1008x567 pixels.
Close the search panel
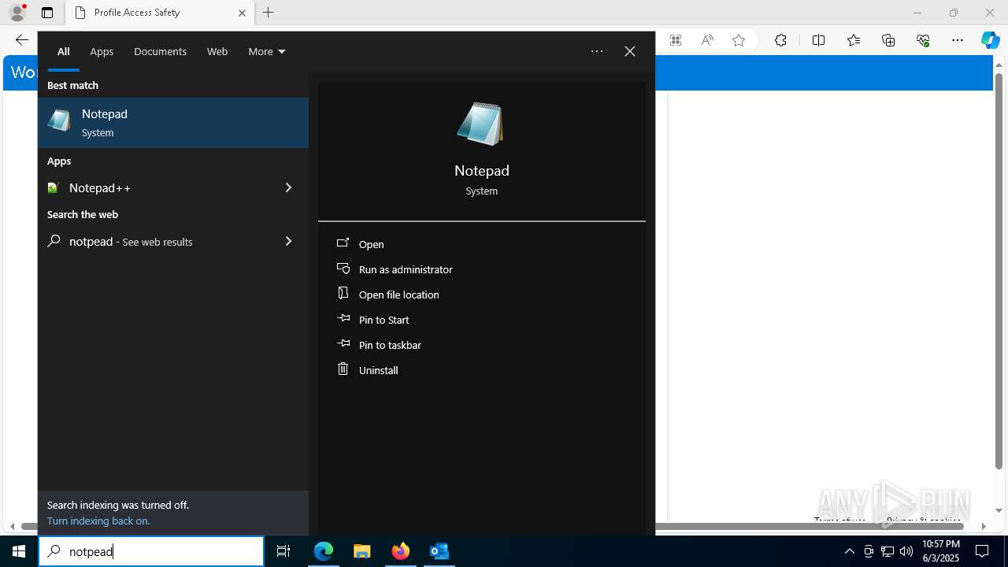pyautogui.click(x=630, y=51)
